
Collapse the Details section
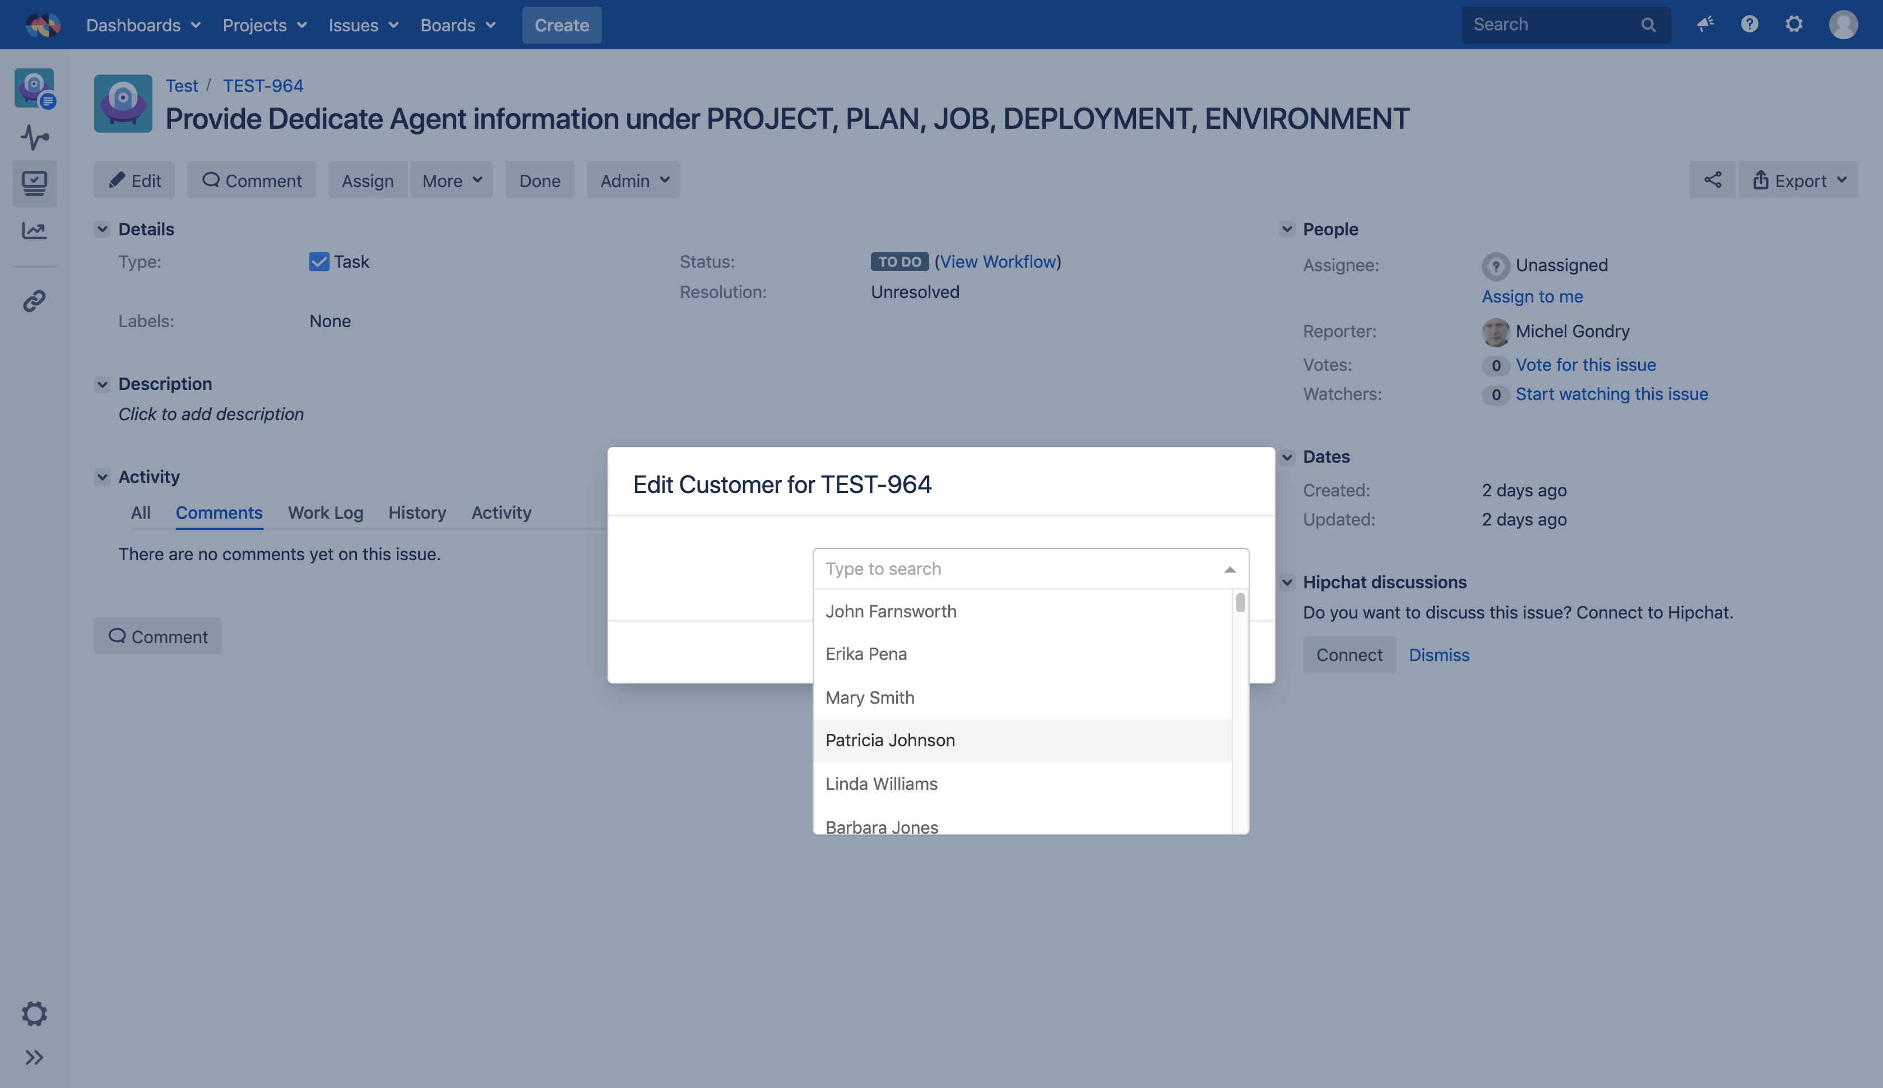(x=103, y=229)
